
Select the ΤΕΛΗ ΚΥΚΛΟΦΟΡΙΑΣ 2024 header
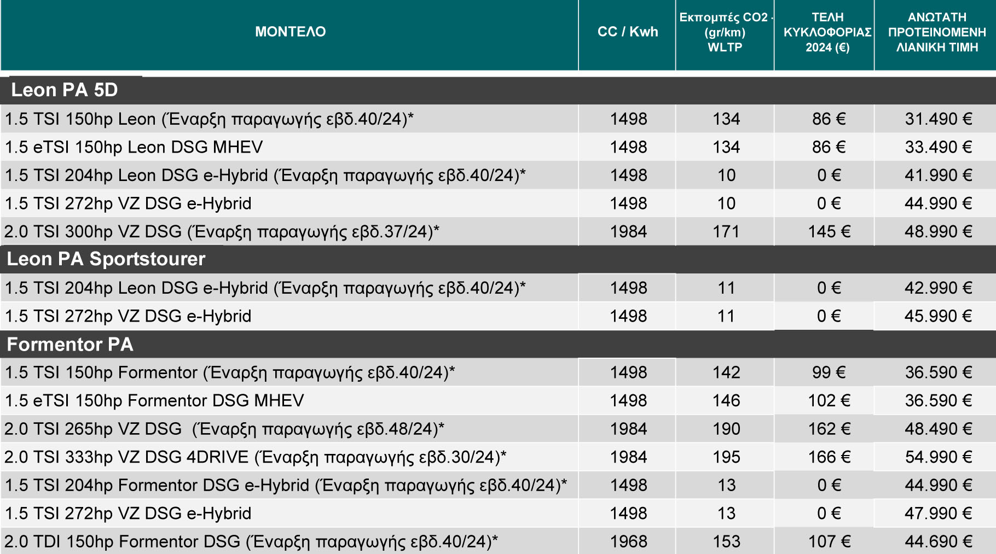click(x=827, y=32)
